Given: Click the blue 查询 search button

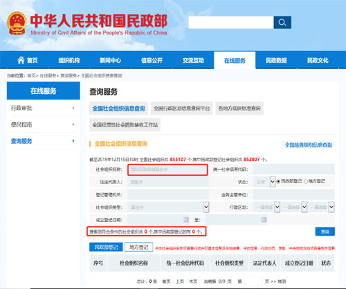Looking at the screenshot, I should tap(325, 232).
